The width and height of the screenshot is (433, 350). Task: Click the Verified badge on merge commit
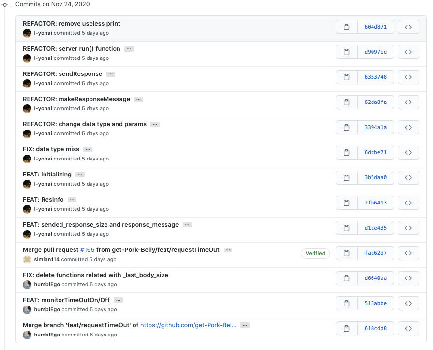315,253
